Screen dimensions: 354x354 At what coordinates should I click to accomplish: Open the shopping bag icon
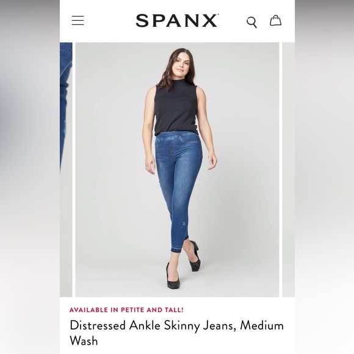pos(276,21)
